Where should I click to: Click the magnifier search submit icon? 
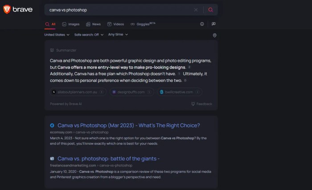click(x=210, y=10)
